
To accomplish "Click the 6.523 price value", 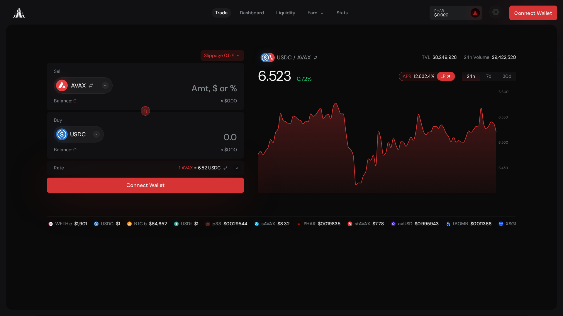I will [x=274, y=76].
